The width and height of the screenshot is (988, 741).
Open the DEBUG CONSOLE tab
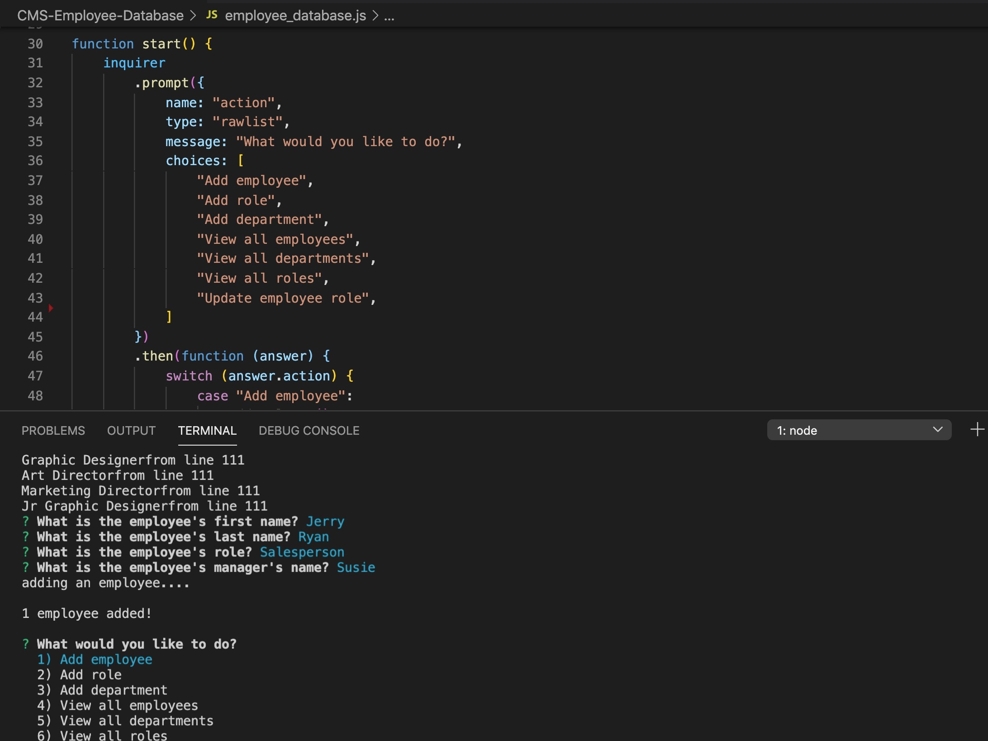[309, 430]
